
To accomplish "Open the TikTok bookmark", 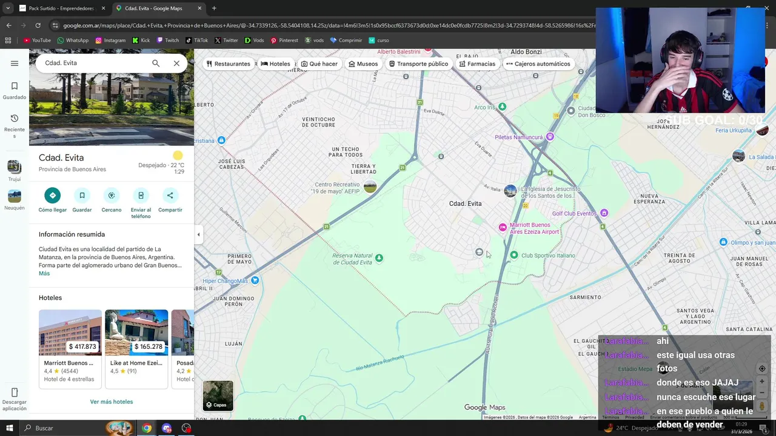I will (x=197, y=41).
